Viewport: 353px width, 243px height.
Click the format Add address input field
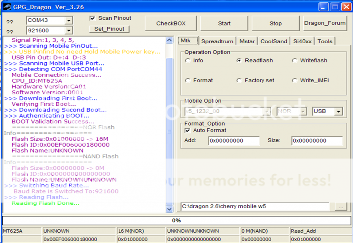click(x=234, y=141)
